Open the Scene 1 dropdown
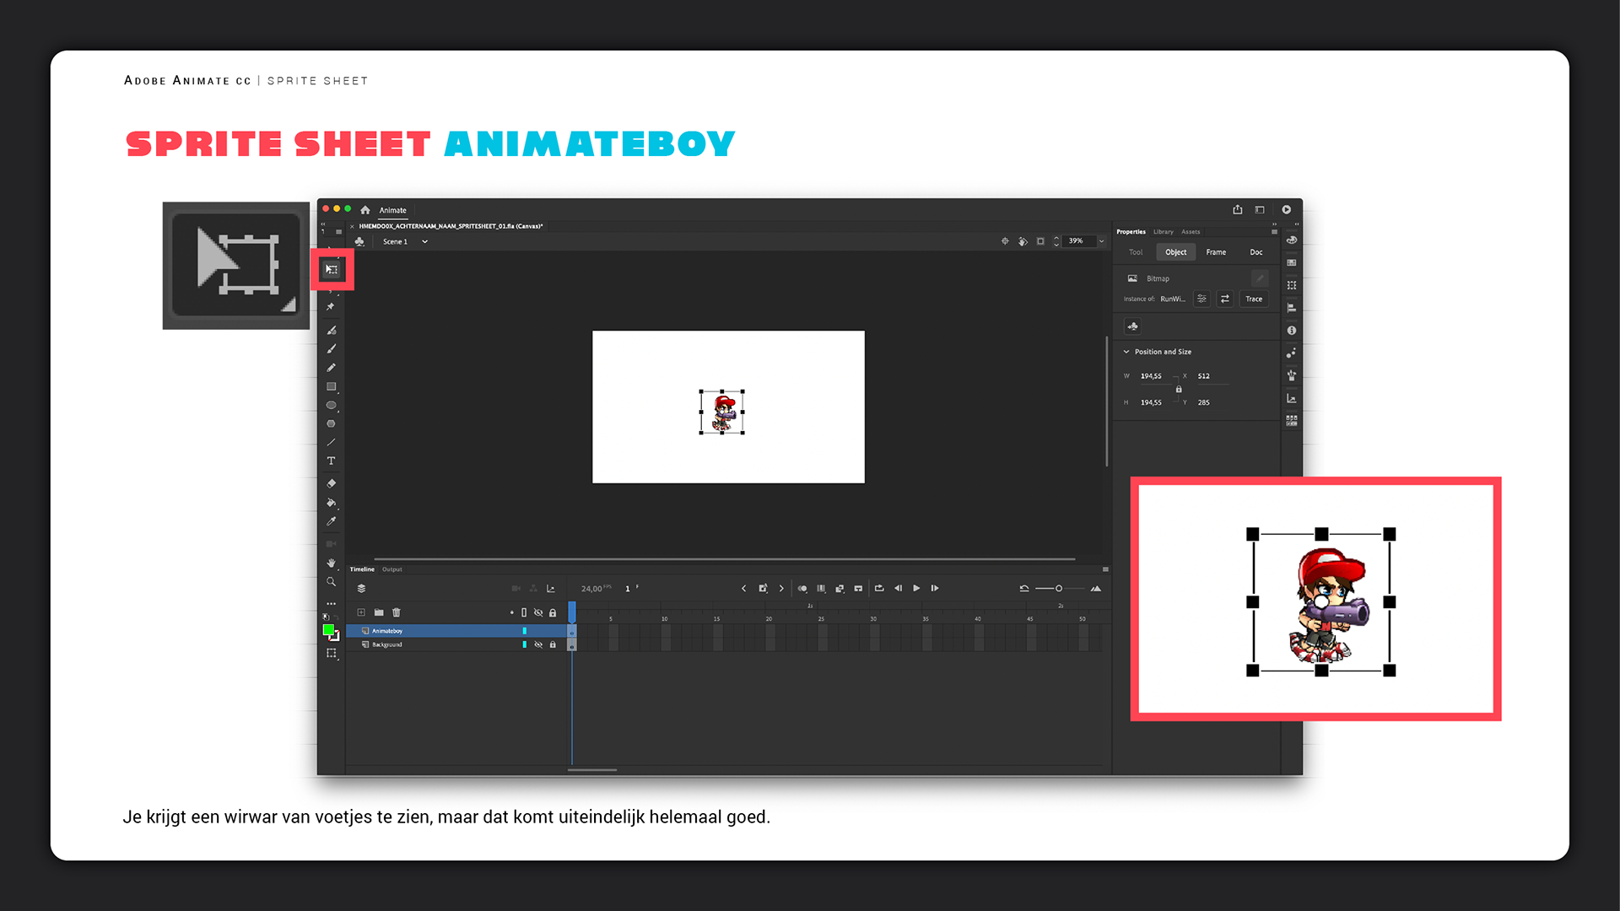Screen dimensions: 1620x911 [x=424, y=242]
